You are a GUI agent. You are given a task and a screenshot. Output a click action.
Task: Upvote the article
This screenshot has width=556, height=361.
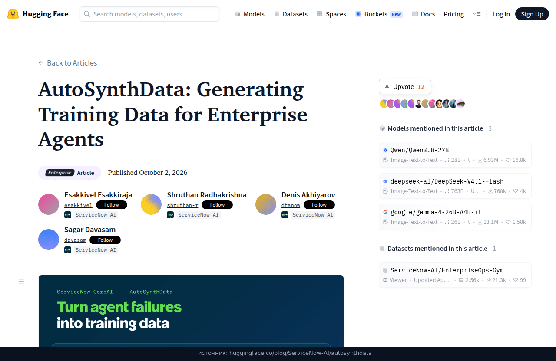click(x=405, y=86)
